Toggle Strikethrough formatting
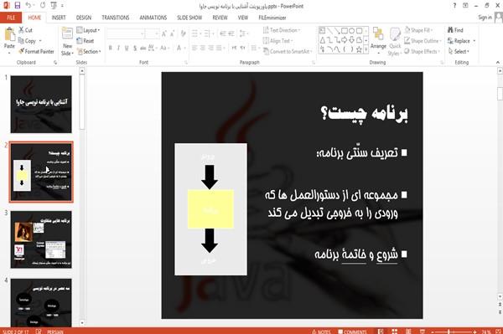The width and height of the screenshot is (503, 334). click(143, 48)
